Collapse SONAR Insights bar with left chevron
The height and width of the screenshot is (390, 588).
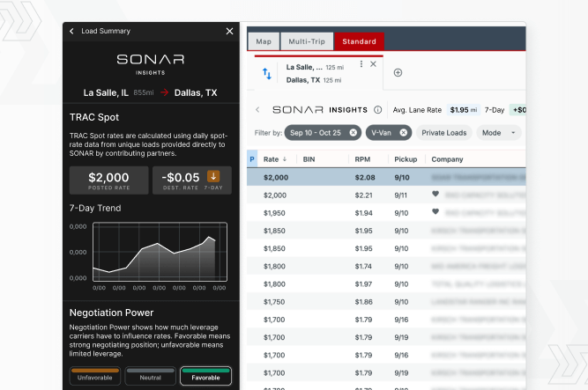pos(257,110)
